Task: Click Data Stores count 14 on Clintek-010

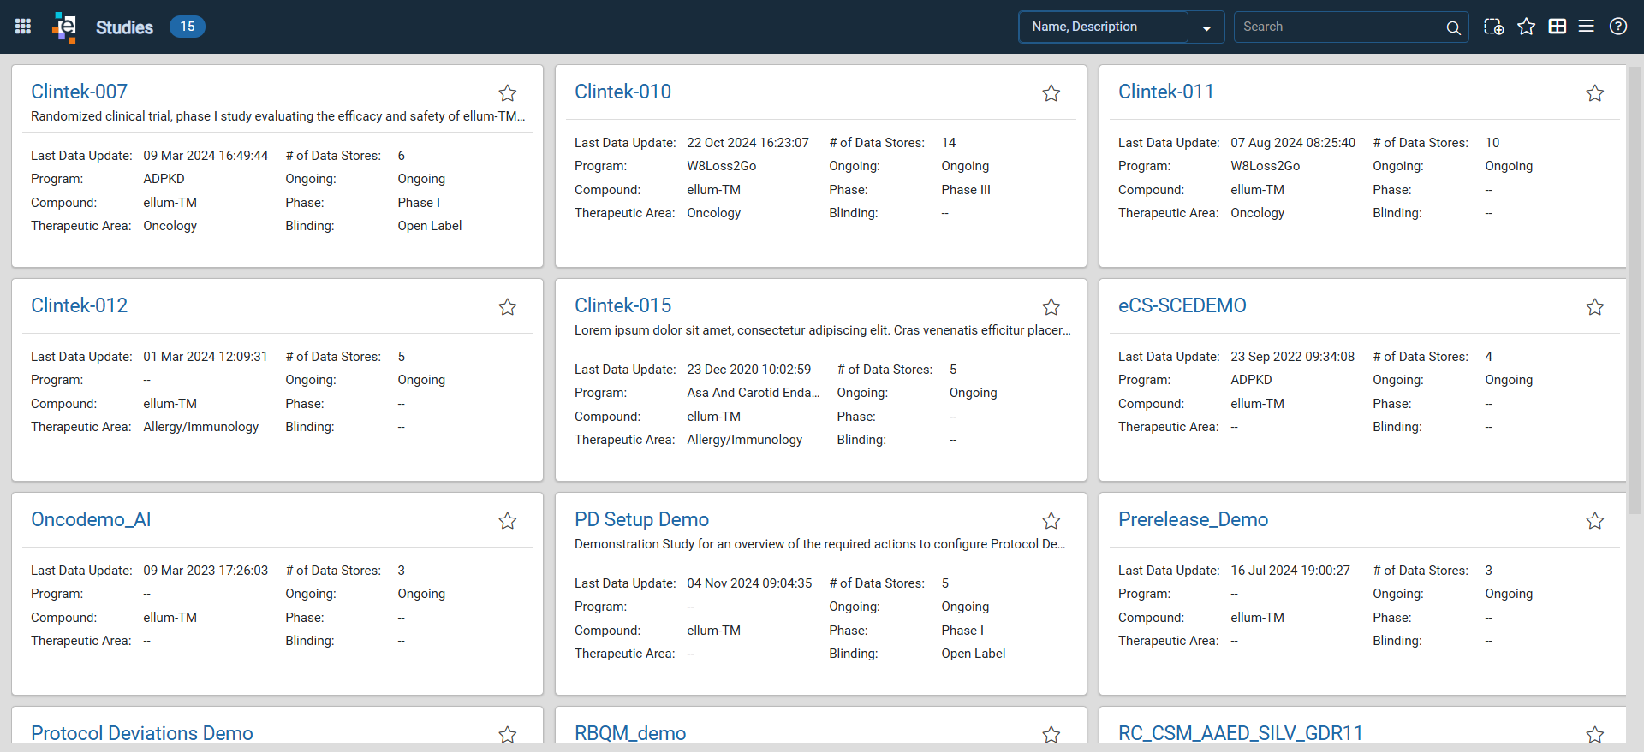Action: [949, 143]
